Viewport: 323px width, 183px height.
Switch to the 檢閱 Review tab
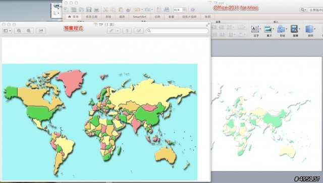[x=207, y=17]
